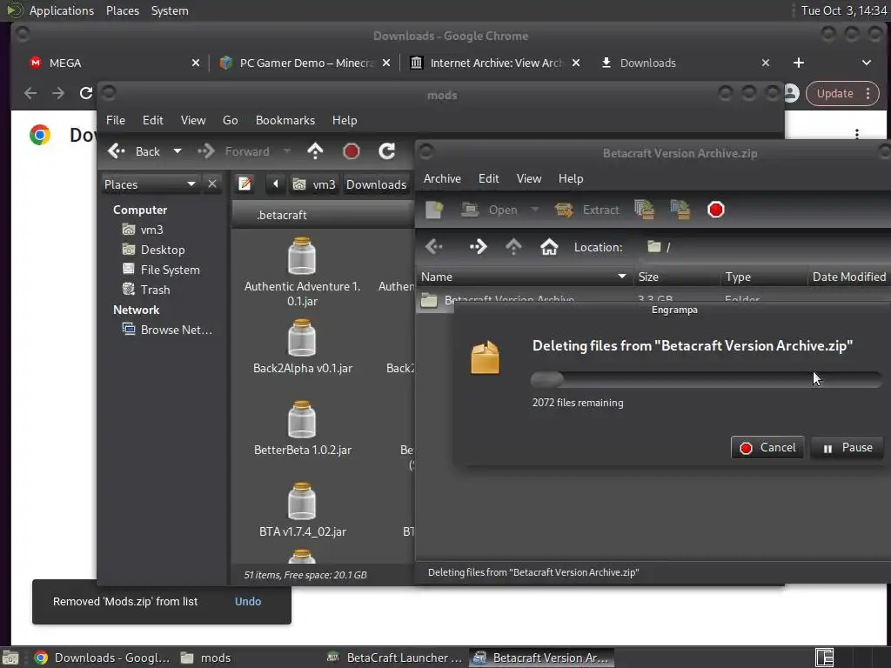Switch to BetaCraft Launcher in taskbar
Screen dimensions: 891x668
tap(396, 658)
